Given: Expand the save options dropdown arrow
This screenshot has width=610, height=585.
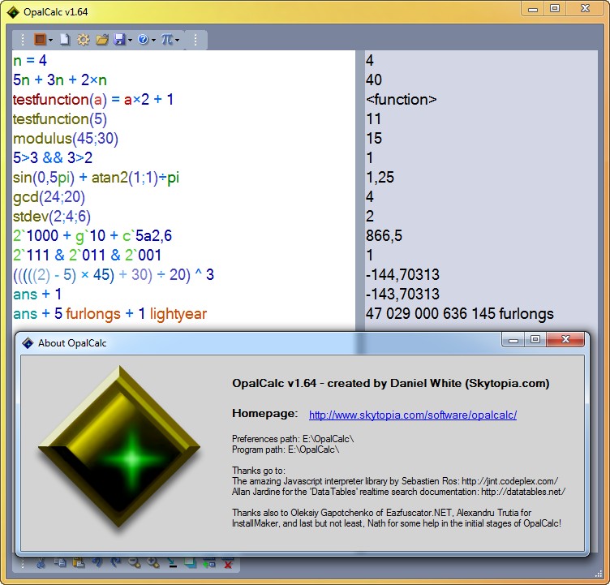Looking at the screenshot, I should (130, 40).
